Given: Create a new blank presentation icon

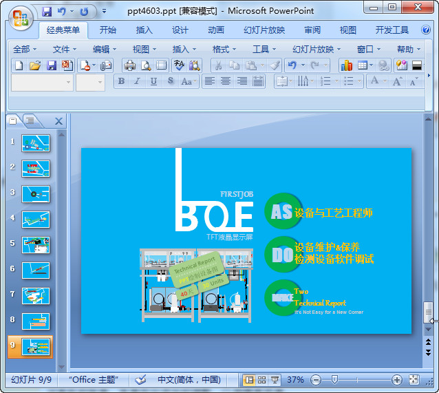Looking at the screenshot, I should tap(19, 65).
